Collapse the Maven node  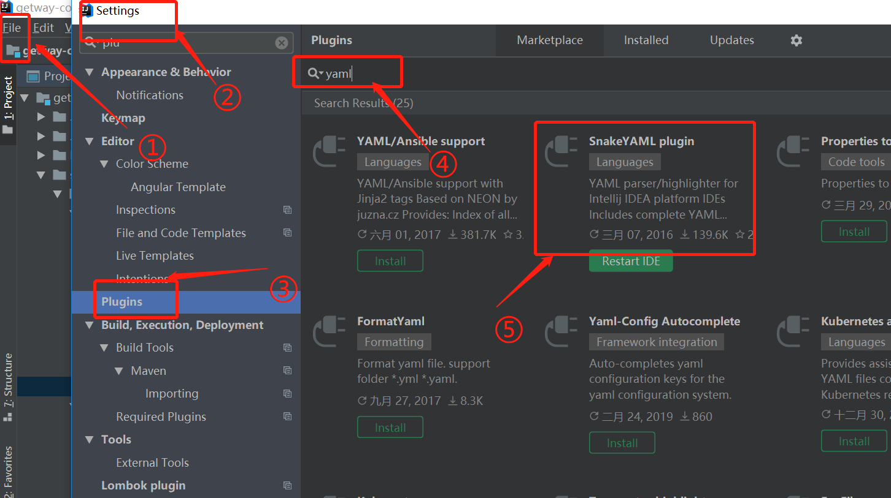[x=119, y=371]
